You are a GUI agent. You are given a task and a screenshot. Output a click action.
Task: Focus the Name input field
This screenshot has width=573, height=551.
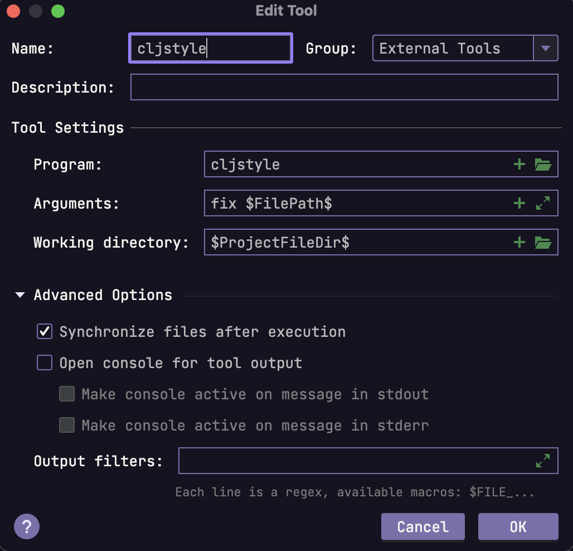(x=211, y=49)
